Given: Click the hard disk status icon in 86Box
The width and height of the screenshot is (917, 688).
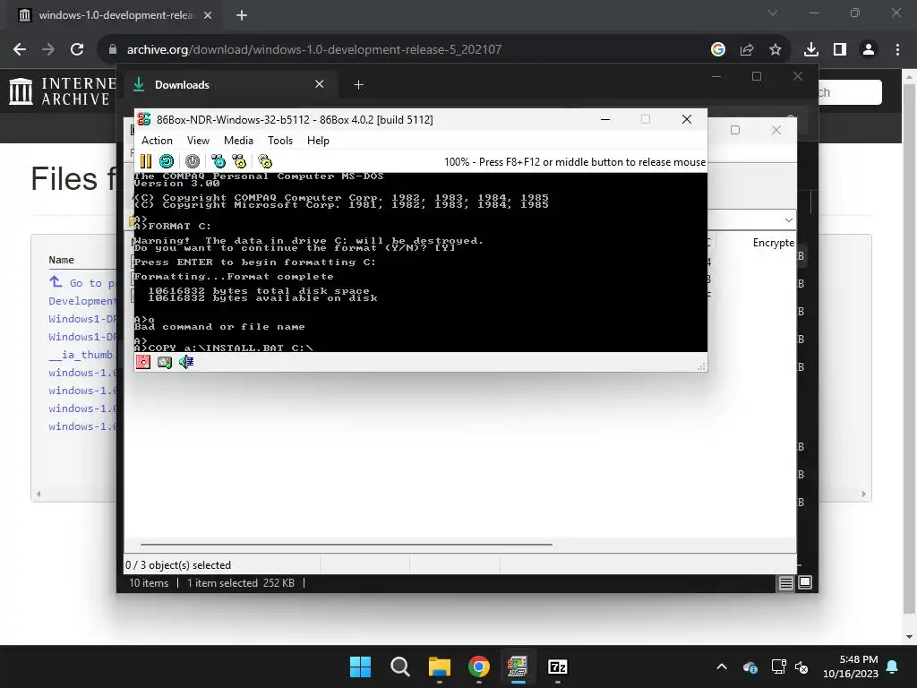Looking at the screenshot, I should coord(165,362).
